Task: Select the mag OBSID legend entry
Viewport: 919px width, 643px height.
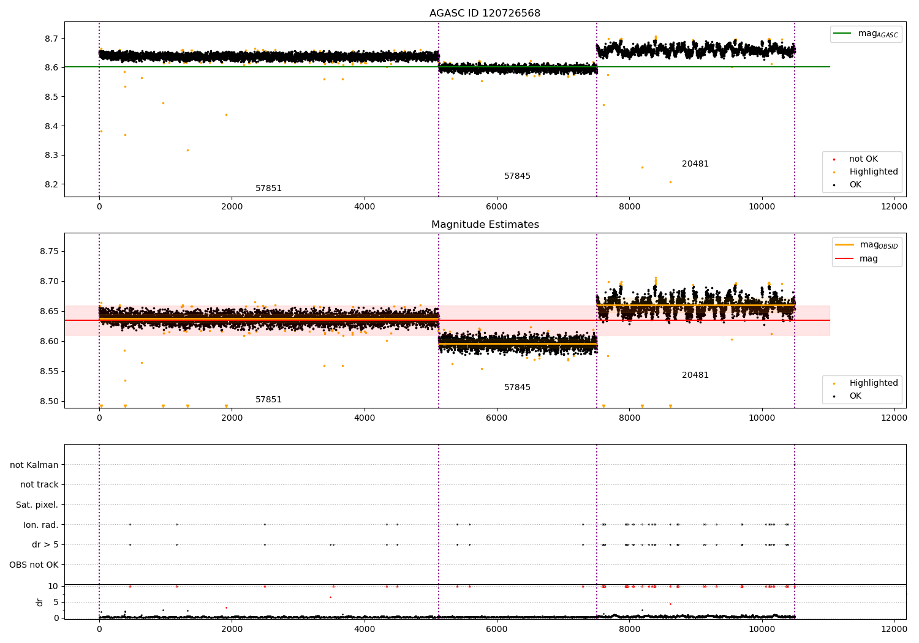Action: [x=866, y=246]
